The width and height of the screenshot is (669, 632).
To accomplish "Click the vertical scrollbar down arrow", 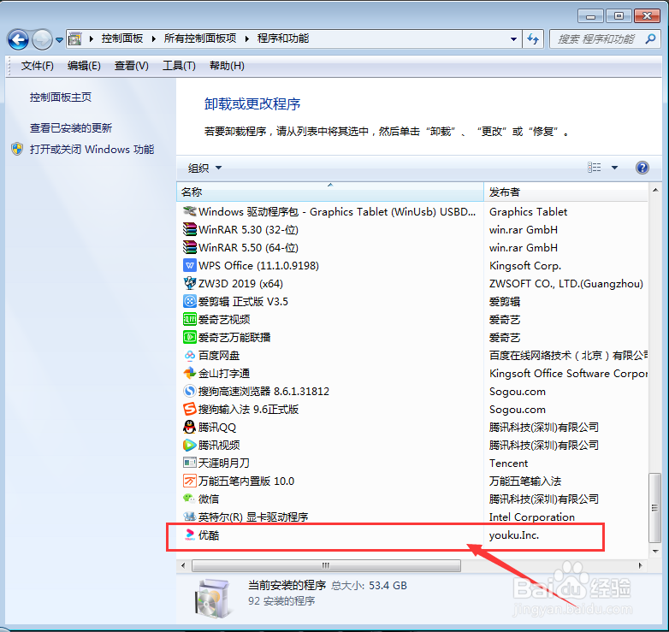I will click(x=655, y=552).
